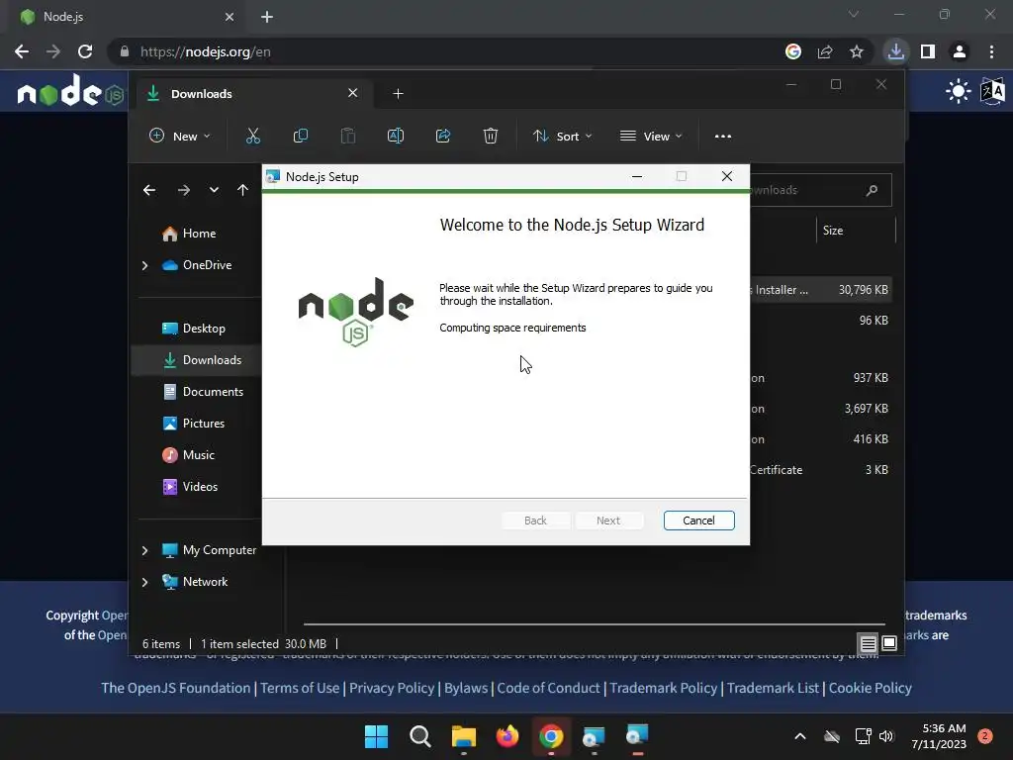Click the Size column header in File Explorer
The width and height of the screenshot is (1013, 760).
pos(856,230)
